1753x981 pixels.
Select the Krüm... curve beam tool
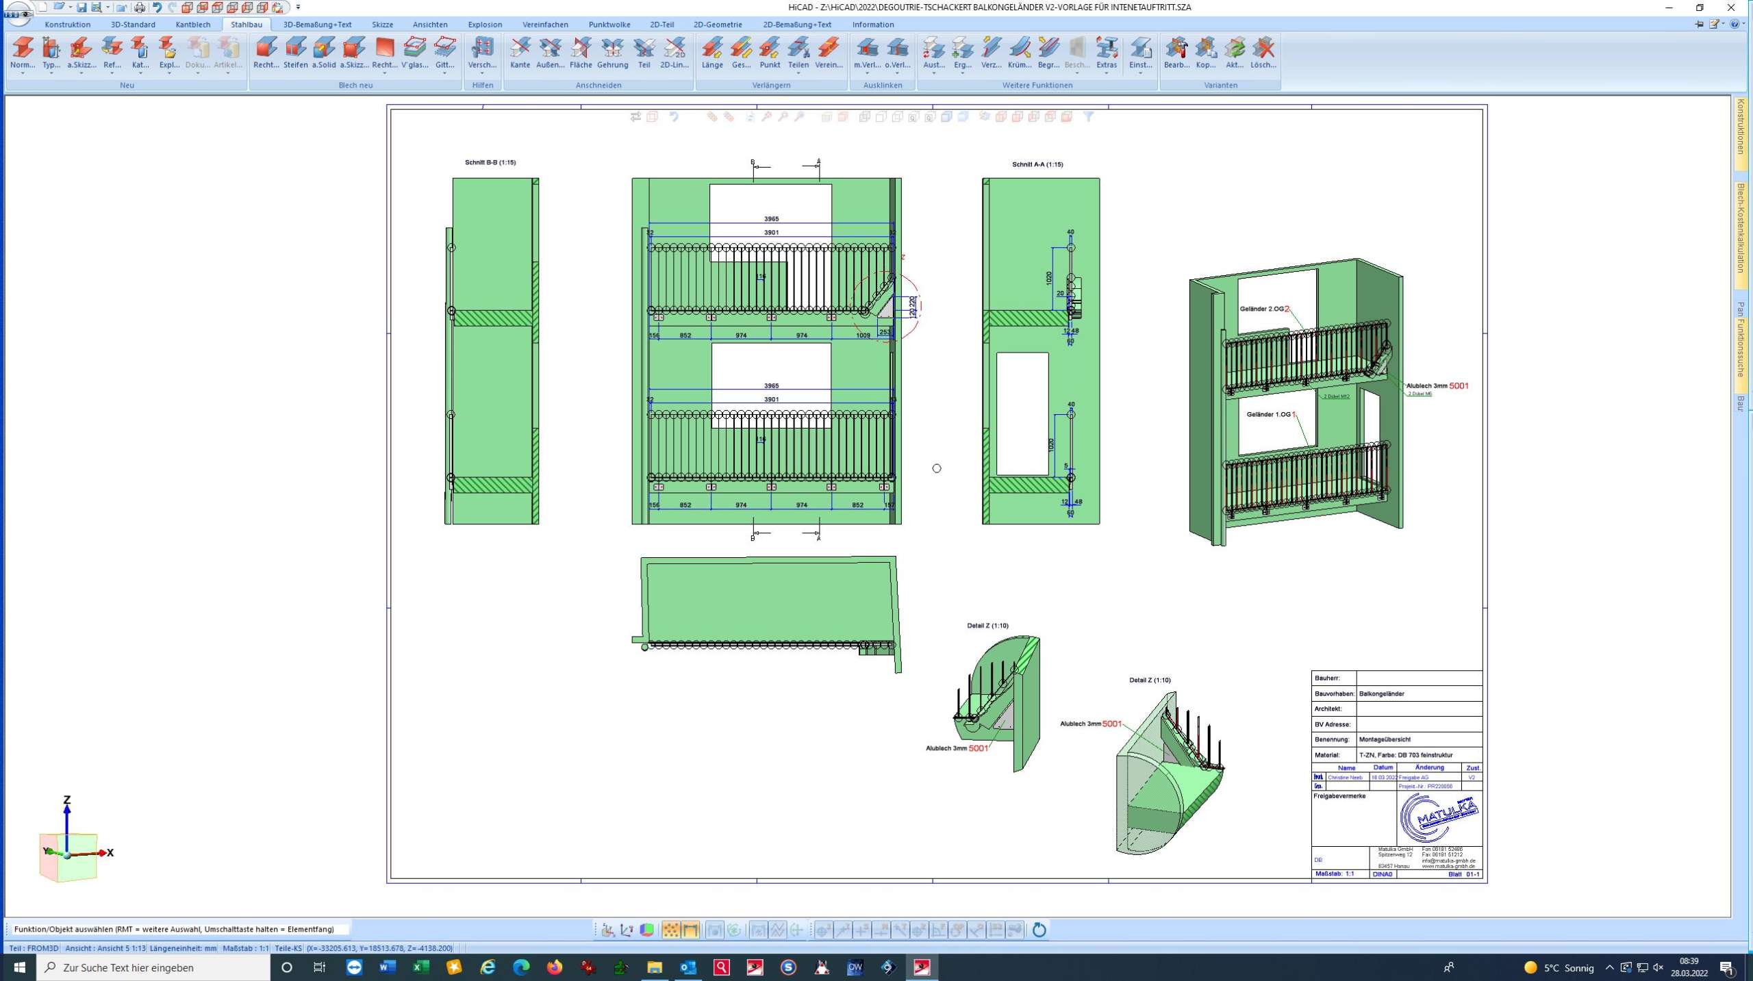(x=1020, y=48)
